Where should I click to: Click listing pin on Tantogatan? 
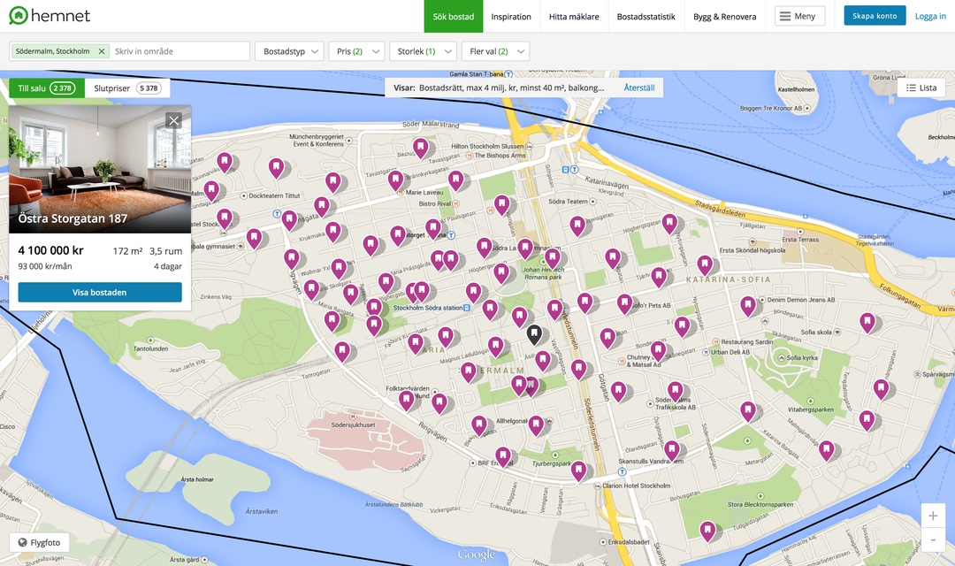(x=342, y=351)
